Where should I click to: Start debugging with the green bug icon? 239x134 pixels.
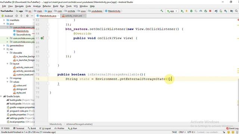pyautogui.click(x=191, y=11)
